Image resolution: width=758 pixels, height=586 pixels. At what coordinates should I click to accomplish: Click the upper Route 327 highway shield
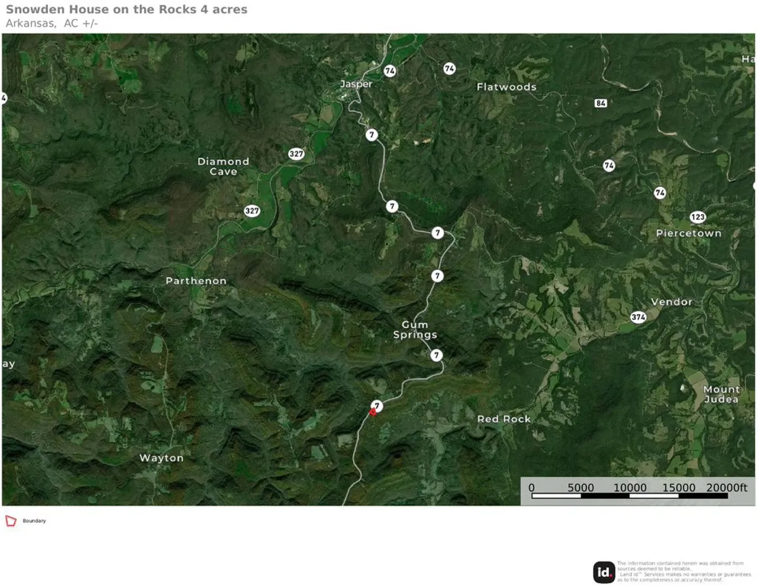click(x=296, y=154)
